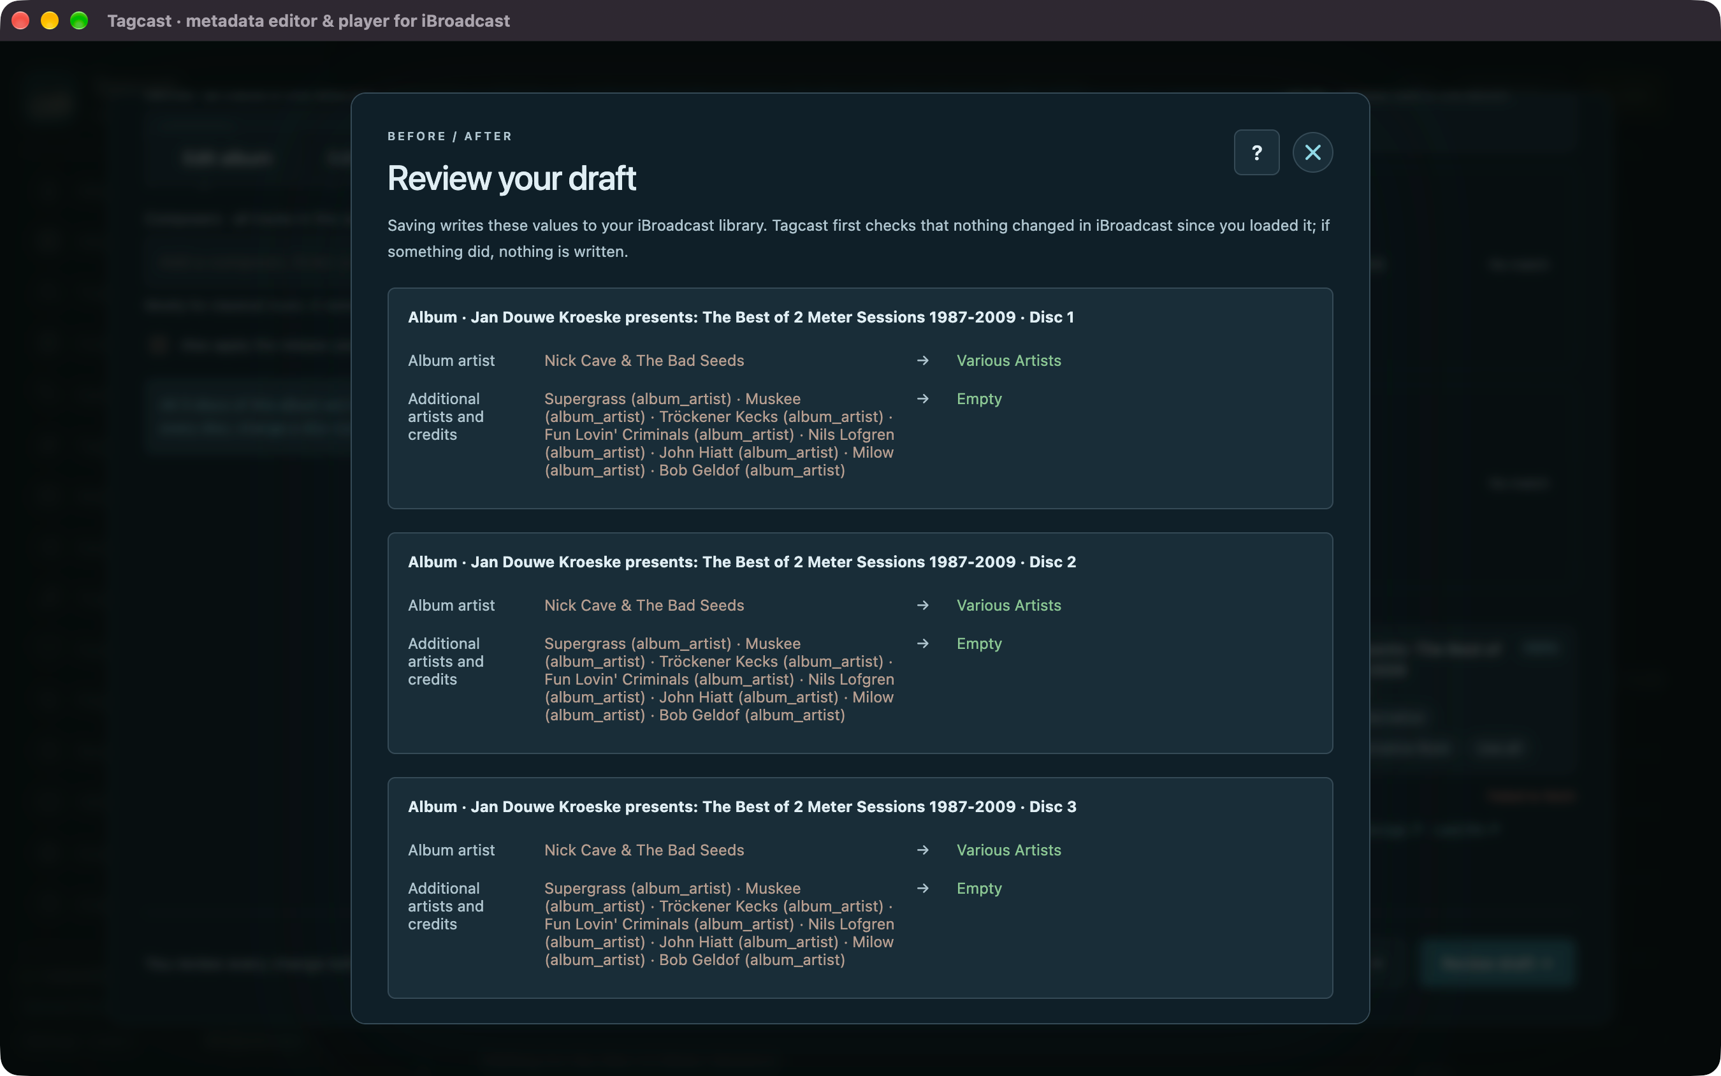The image size is (1721, 1076).
Task: Click the Additional artists arrow in Disc 1
Action: 923,399
